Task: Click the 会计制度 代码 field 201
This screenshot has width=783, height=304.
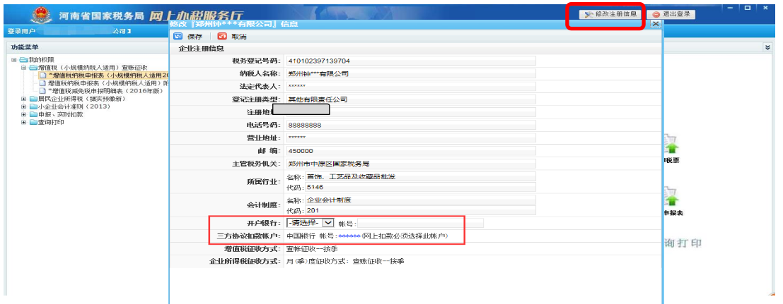Action: (x=420, y=210)
